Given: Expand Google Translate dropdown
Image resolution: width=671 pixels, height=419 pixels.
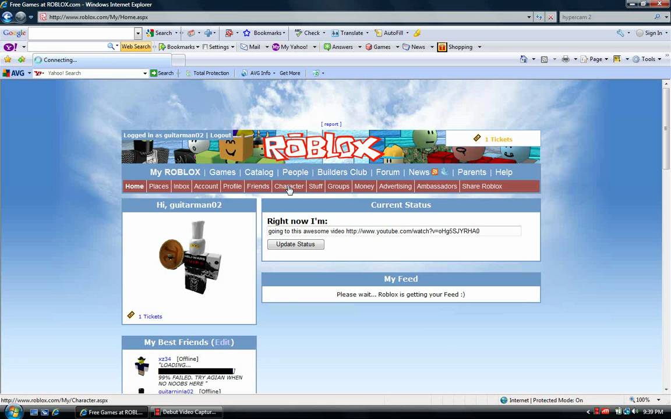Looking at the screenshot, I should [x=367, y=33].
